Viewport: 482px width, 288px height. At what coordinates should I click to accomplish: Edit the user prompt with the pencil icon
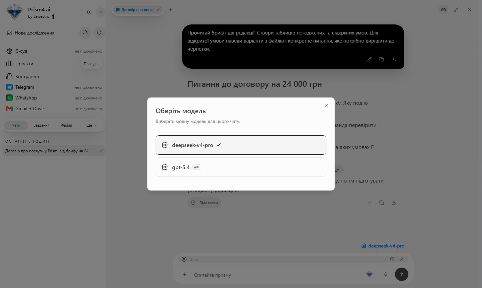[x=370, y=59]
